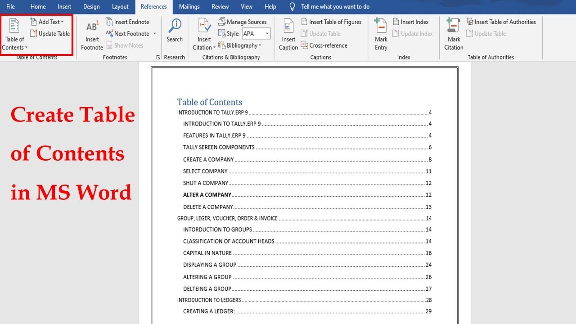Open the Table of Contents button
The width and height of the screenshot is (576, 324).
point(14,35)
